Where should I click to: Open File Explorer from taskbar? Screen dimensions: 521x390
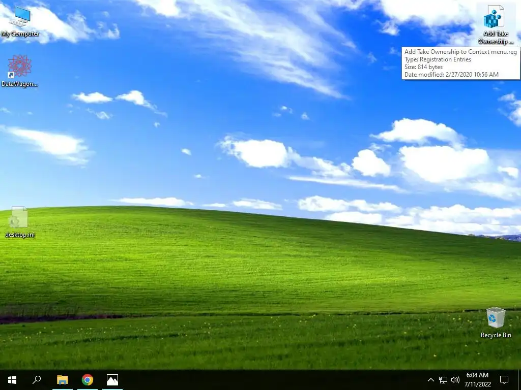point(63,380)
